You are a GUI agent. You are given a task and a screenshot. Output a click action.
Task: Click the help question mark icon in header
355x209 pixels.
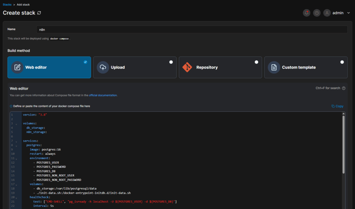[x=317, y=13]
